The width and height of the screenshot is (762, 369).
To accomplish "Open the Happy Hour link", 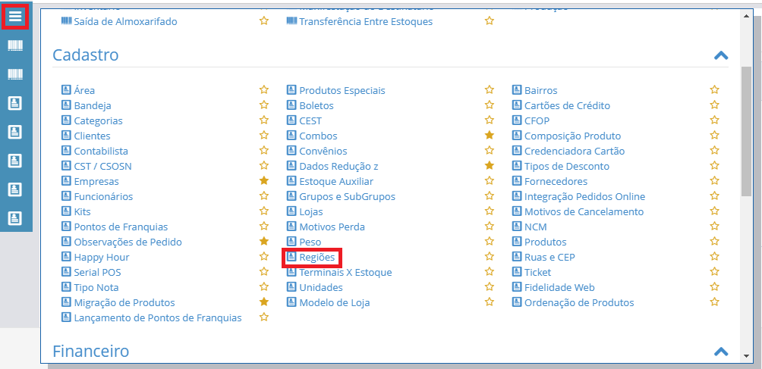I will click(102, 257).
